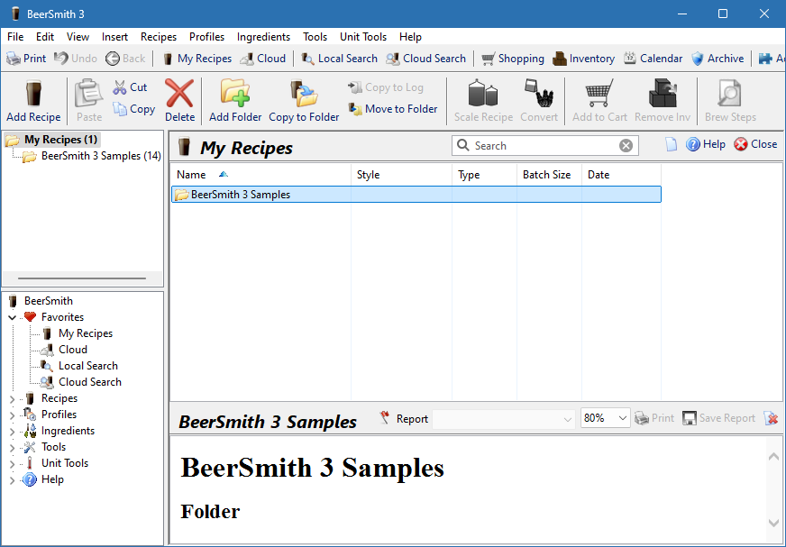Click the red X page icon after Save Report
This screenshot has width=786, height=547.
(x=771, y=418)
